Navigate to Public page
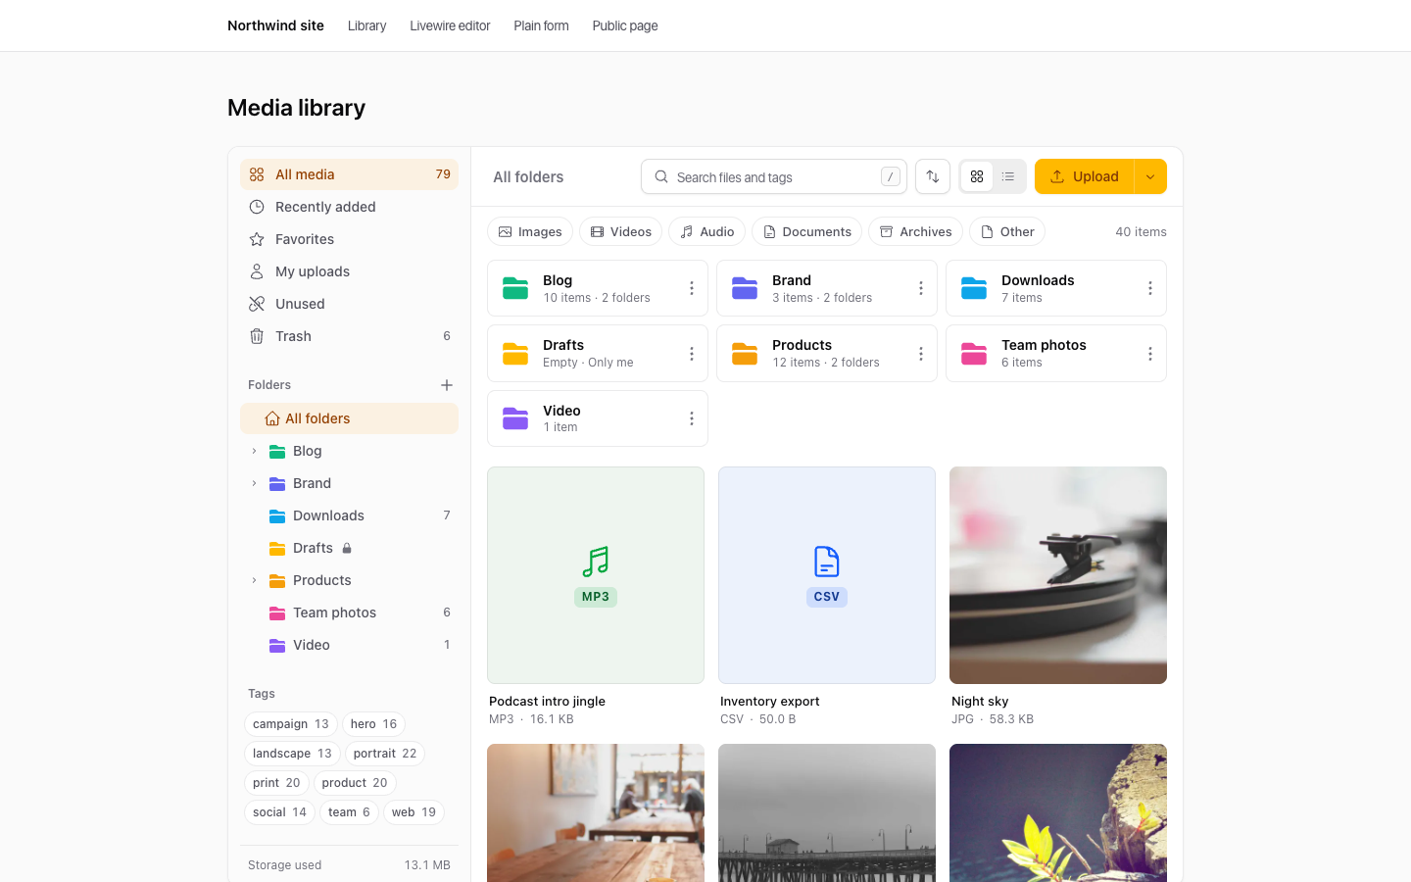 (x=625, y=25)
